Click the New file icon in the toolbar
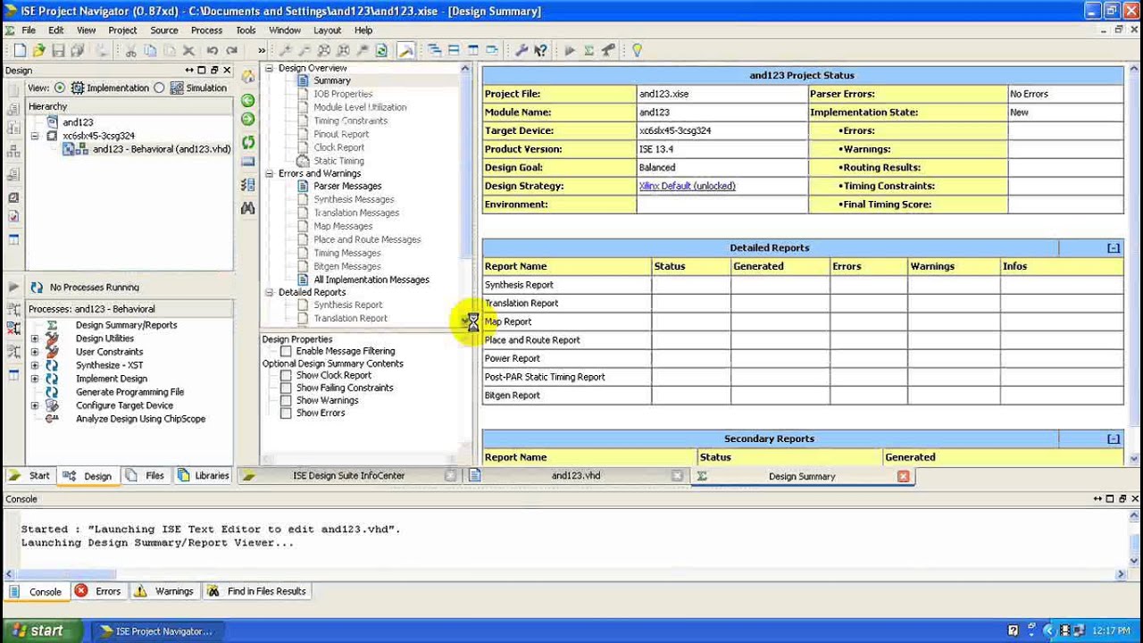Viewport: 1143px width, 643px height. tap(20, 51)
